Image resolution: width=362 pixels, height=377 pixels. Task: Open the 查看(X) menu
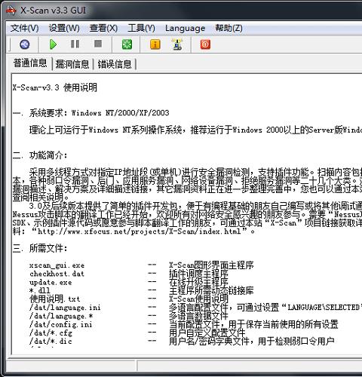[x=103, y=28]
